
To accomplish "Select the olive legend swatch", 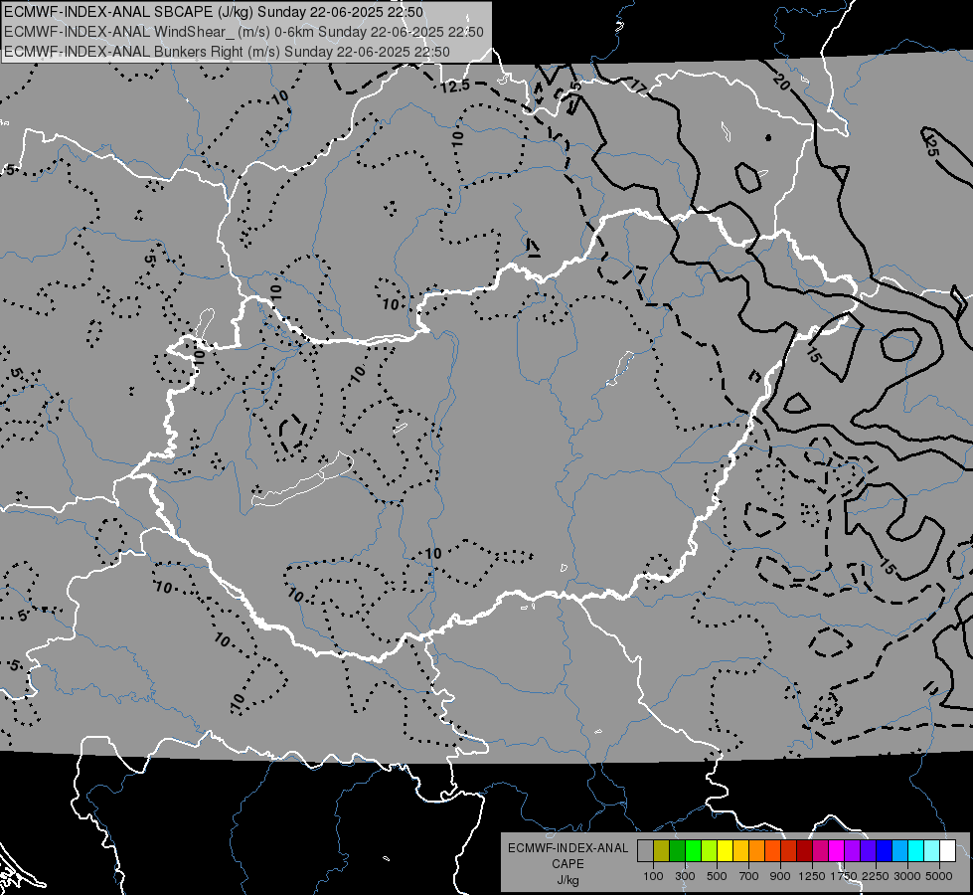I will pos(662,850).
